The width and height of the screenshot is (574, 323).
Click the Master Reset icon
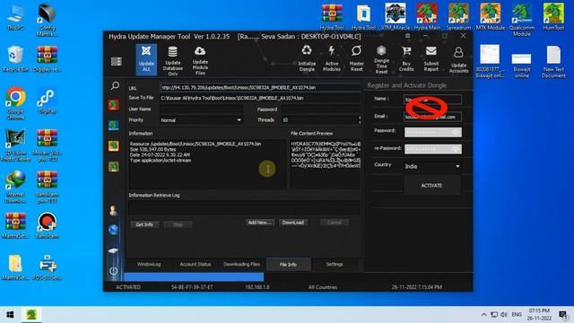[x=356, y=58]
